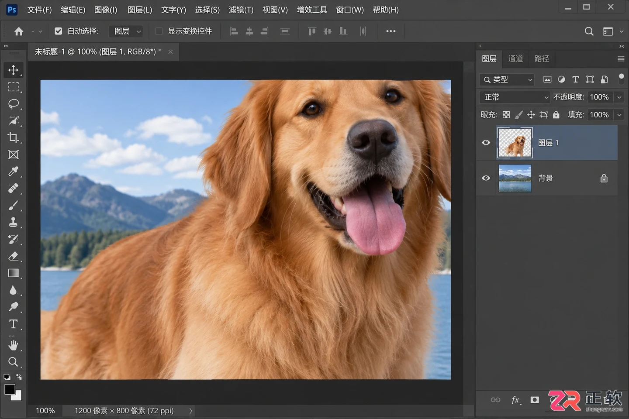The image size is (629, 419).
Task: Switch to the 通道 tab
Action: 515,58
